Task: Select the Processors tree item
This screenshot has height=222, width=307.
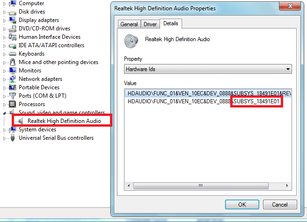Action: coord(32,104)
